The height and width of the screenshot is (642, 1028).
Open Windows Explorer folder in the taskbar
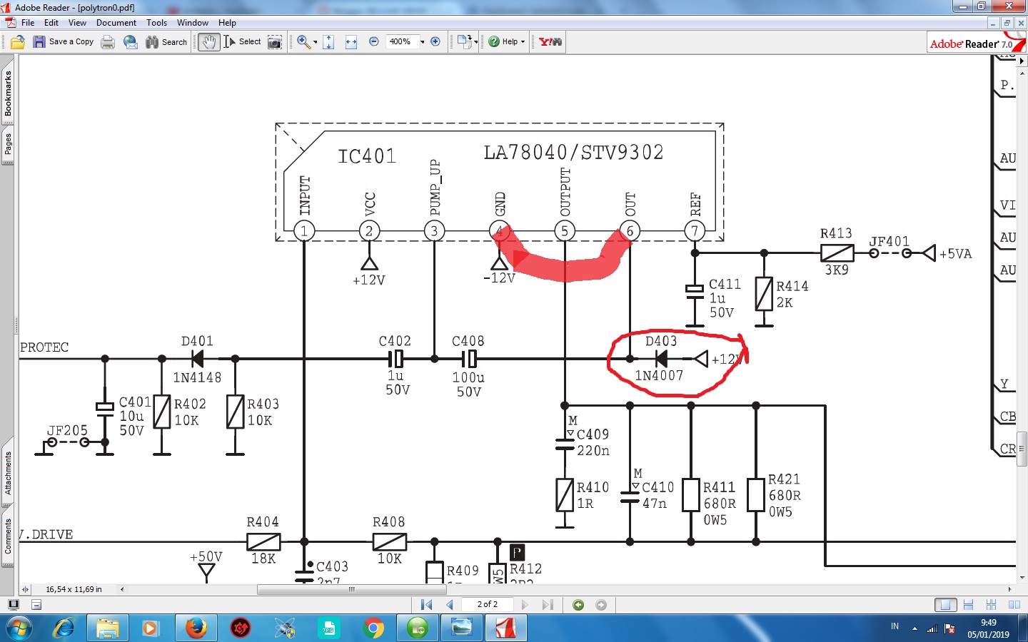pos(108,628)
